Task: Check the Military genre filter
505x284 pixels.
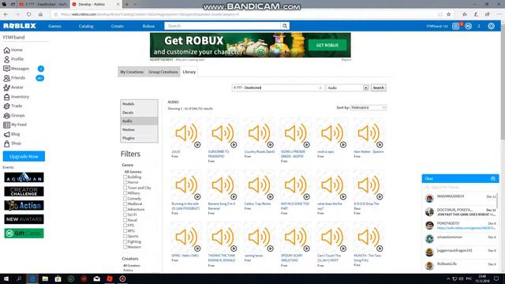Action: point(125,193)
